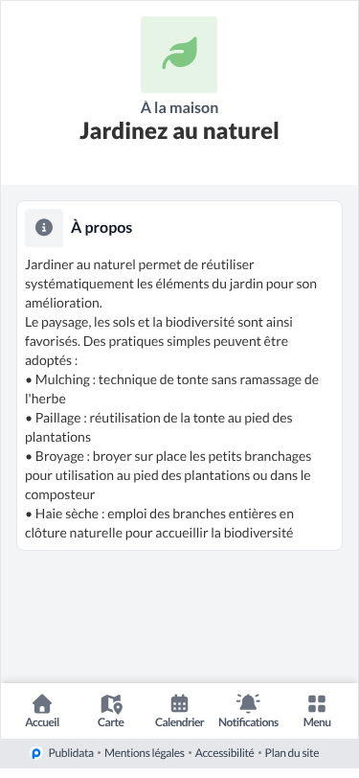This screenshot has width=359, height=778.
Task: Open the Plan du site link
Action: (x=292, y=753)
